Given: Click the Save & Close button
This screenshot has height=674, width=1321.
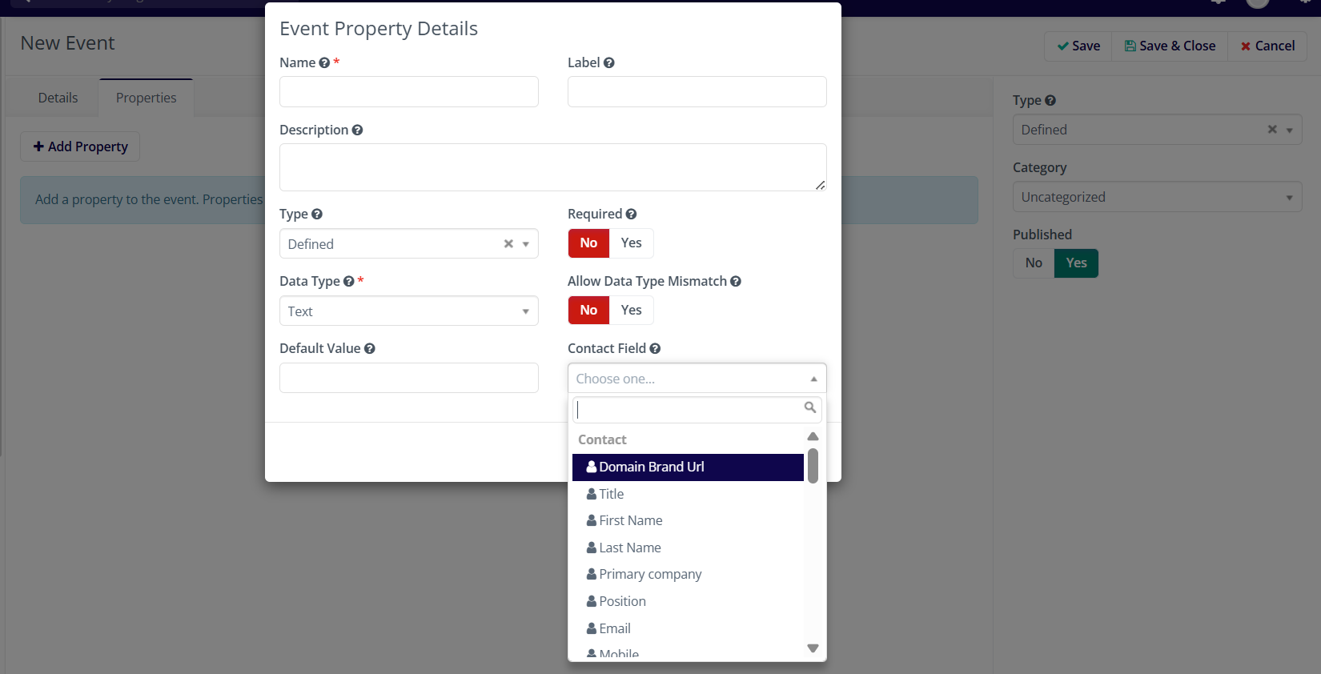Looking at the screenshot, I should [1170, 46].
